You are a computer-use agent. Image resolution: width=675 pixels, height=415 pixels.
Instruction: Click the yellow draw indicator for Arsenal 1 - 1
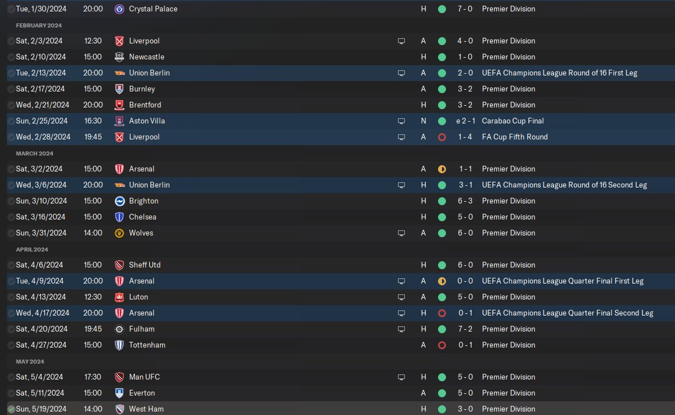441,169
